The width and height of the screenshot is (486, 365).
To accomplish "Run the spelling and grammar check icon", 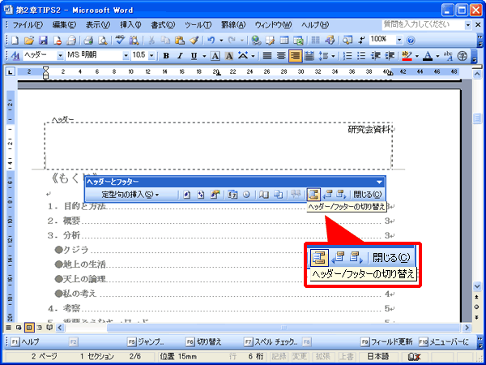I will coord(120,40).
